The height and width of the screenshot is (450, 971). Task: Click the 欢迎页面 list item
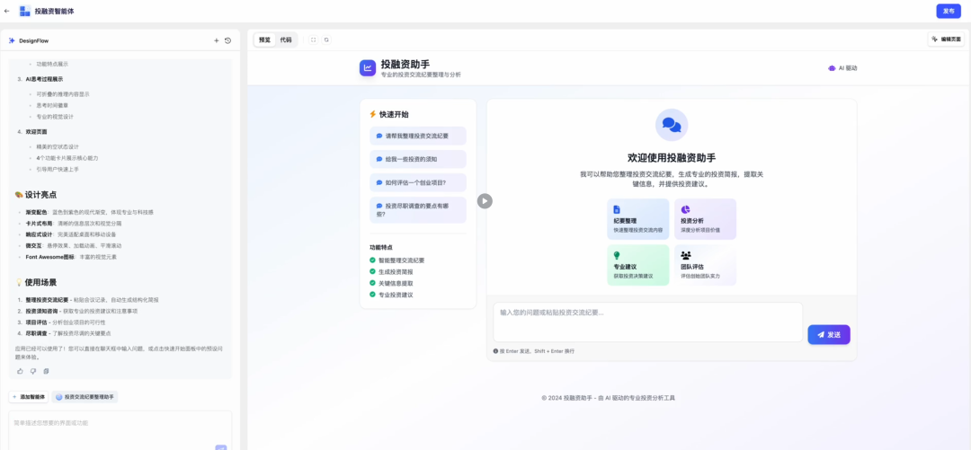coord(36,132)
